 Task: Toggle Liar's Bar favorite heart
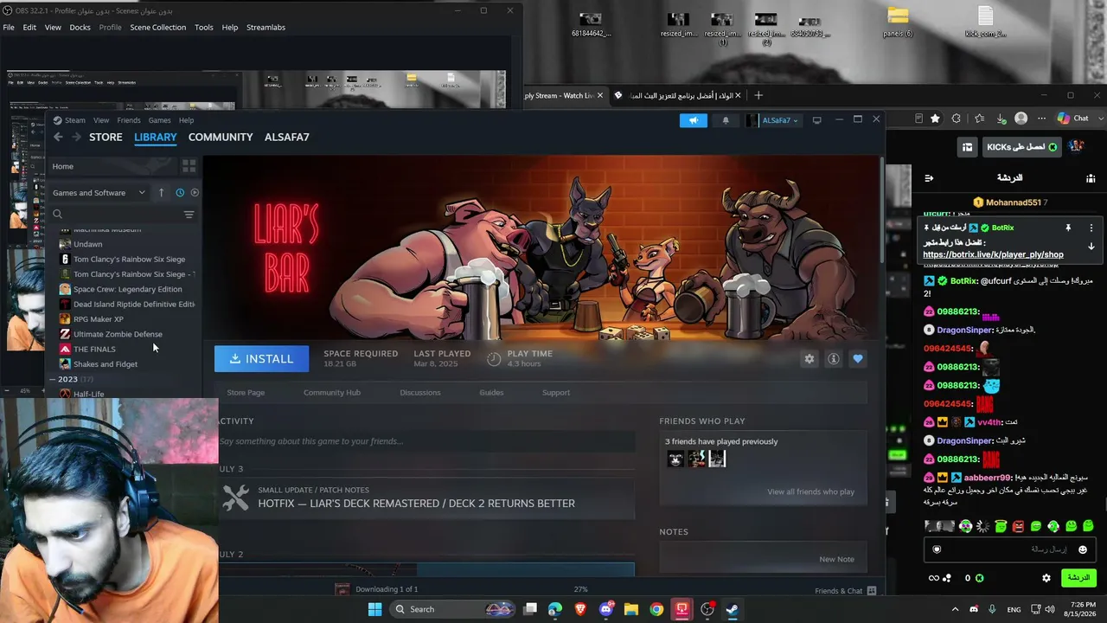(858, 359)
